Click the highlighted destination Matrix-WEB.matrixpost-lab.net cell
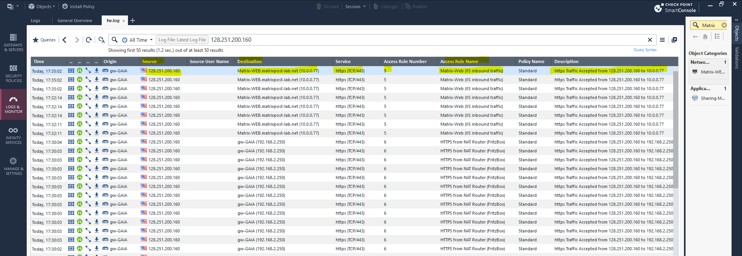This screenshot has height=256, width=742. [x=278, y=71]
